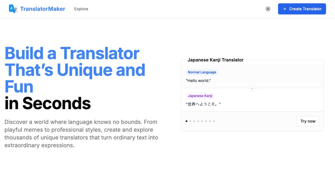Select the last carousel dot

pyautogui.click(x=214, y=121)
